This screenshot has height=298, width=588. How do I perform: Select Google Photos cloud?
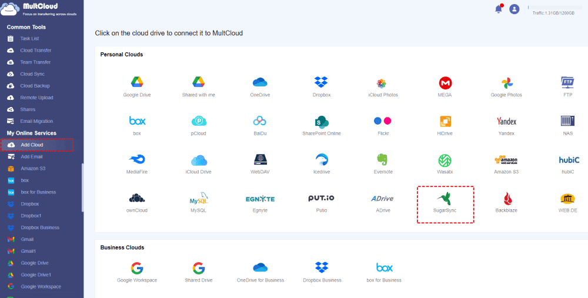click(506, 87)
